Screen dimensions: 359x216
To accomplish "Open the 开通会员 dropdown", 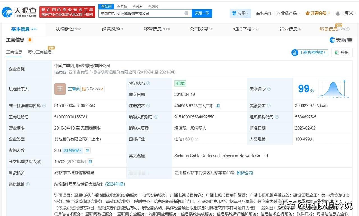I will [318, 13].
